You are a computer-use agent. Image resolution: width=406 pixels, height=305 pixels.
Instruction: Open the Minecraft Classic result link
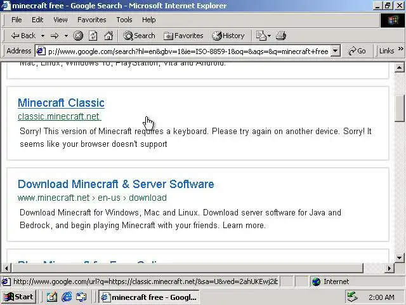61,103
